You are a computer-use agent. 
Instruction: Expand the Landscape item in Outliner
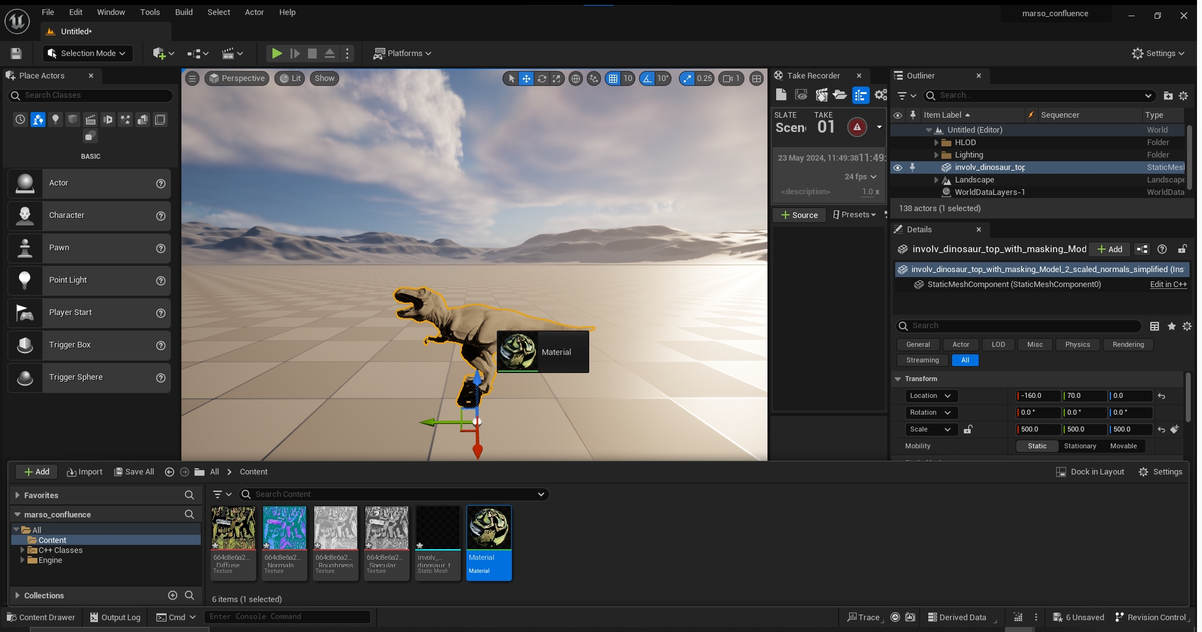pos(936,180)
